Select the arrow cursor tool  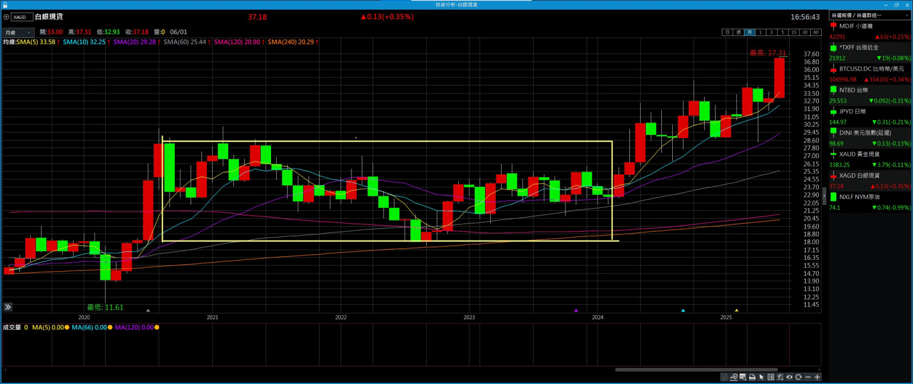tap(761, 377)
